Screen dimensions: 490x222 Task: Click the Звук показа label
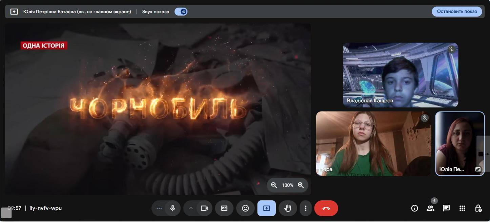pyautogui.click(x=156, y=12)
